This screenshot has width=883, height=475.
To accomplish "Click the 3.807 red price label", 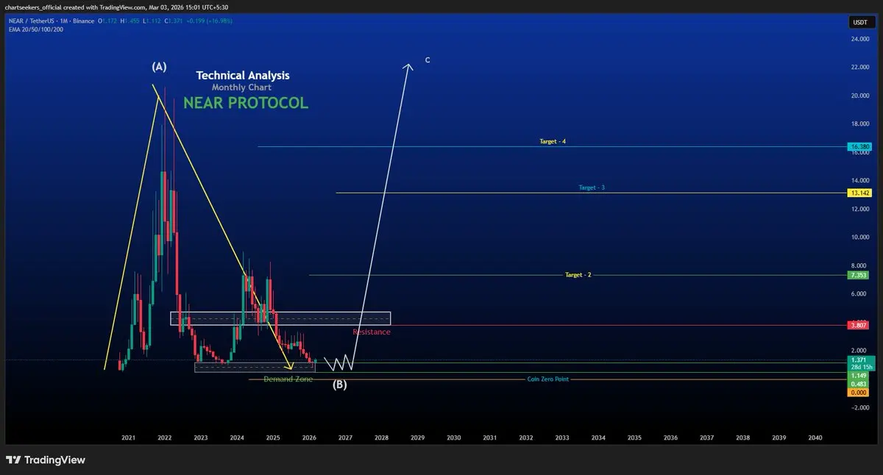I will coord(859,325).
